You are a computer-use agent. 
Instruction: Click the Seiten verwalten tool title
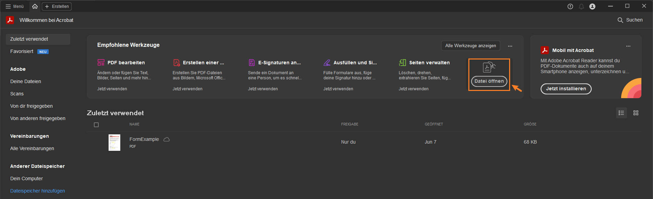tap(429, 63)
